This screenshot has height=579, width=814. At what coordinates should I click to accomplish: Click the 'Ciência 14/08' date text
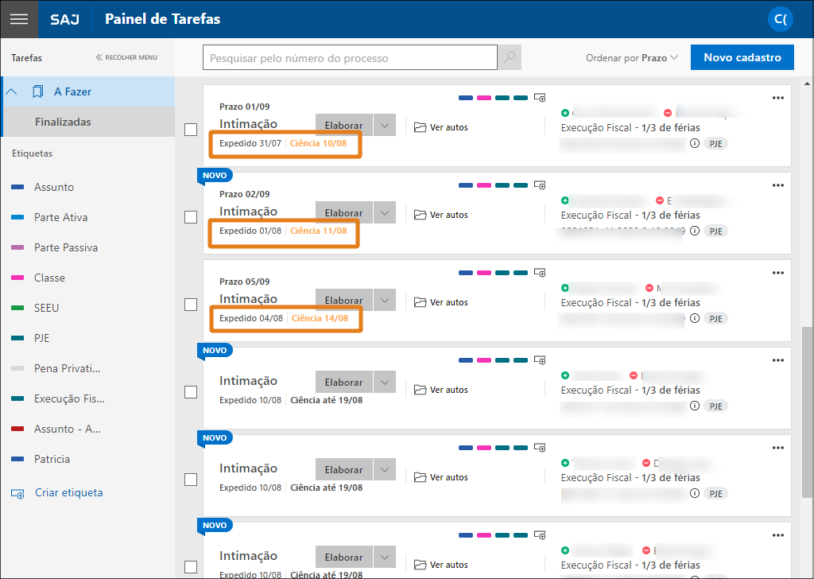[320, 318]
